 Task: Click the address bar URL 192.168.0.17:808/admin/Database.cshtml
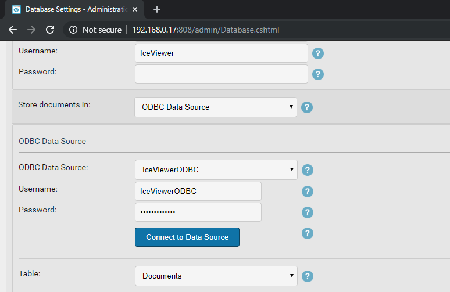pos(205,30)
